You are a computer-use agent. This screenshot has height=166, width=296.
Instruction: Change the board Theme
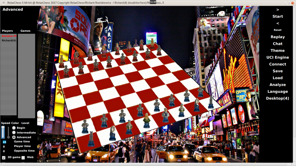[278, 50]
